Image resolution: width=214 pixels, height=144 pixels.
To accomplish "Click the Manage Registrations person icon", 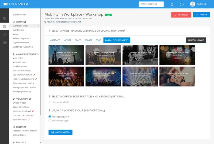I will coord(14,54).
